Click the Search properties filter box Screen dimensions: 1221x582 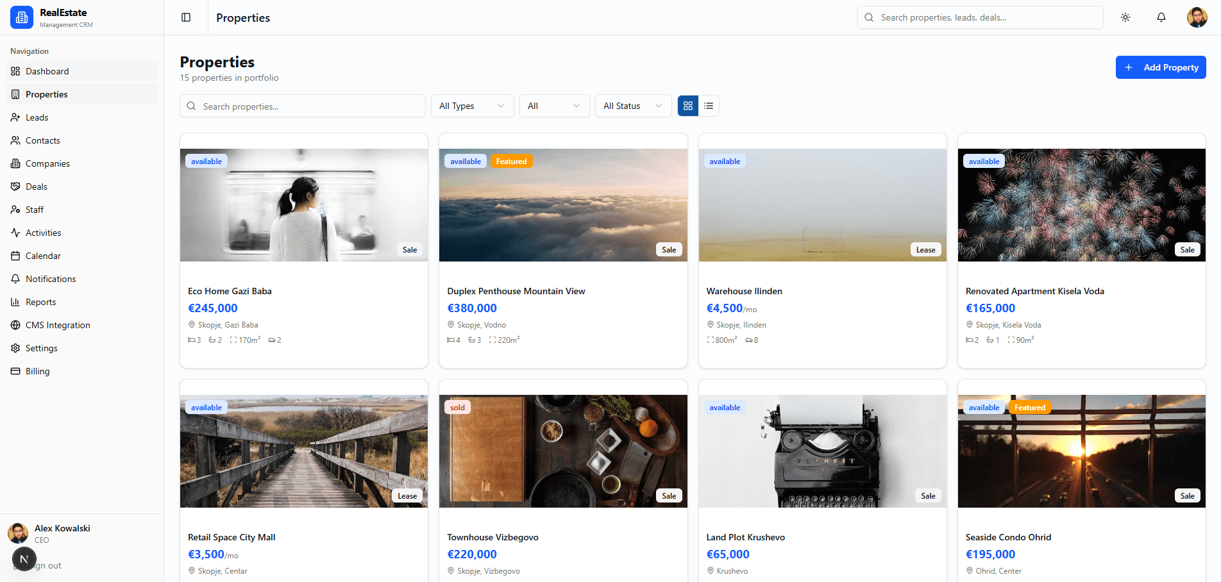[x=303, y=106]
